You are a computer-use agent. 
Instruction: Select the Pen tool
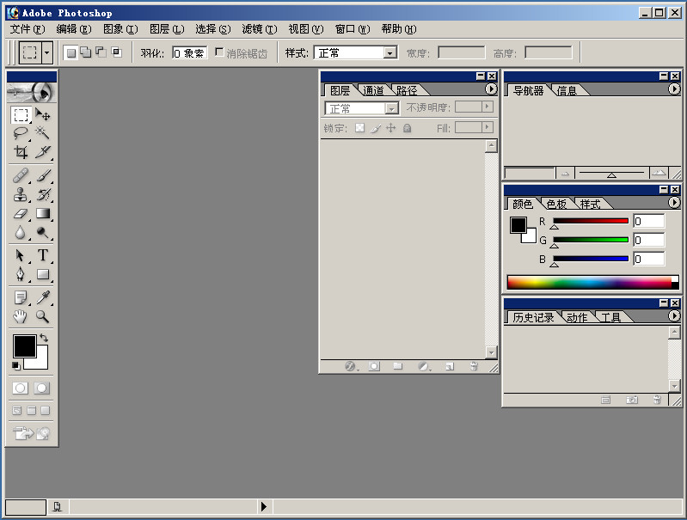pyautogui.click(x=21, y=274)
